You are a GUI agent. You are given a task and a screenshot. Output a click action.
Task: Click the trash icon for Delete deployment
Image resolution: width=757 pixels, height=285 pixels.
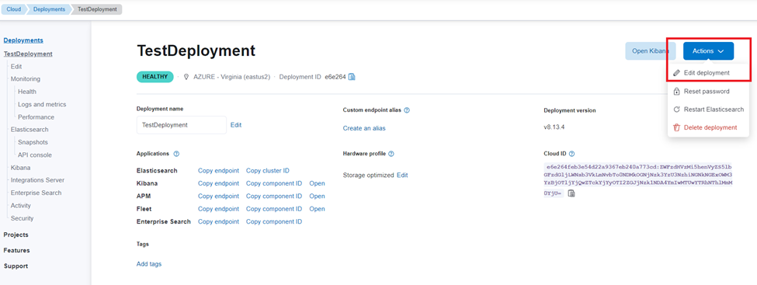tap(676, 127)
